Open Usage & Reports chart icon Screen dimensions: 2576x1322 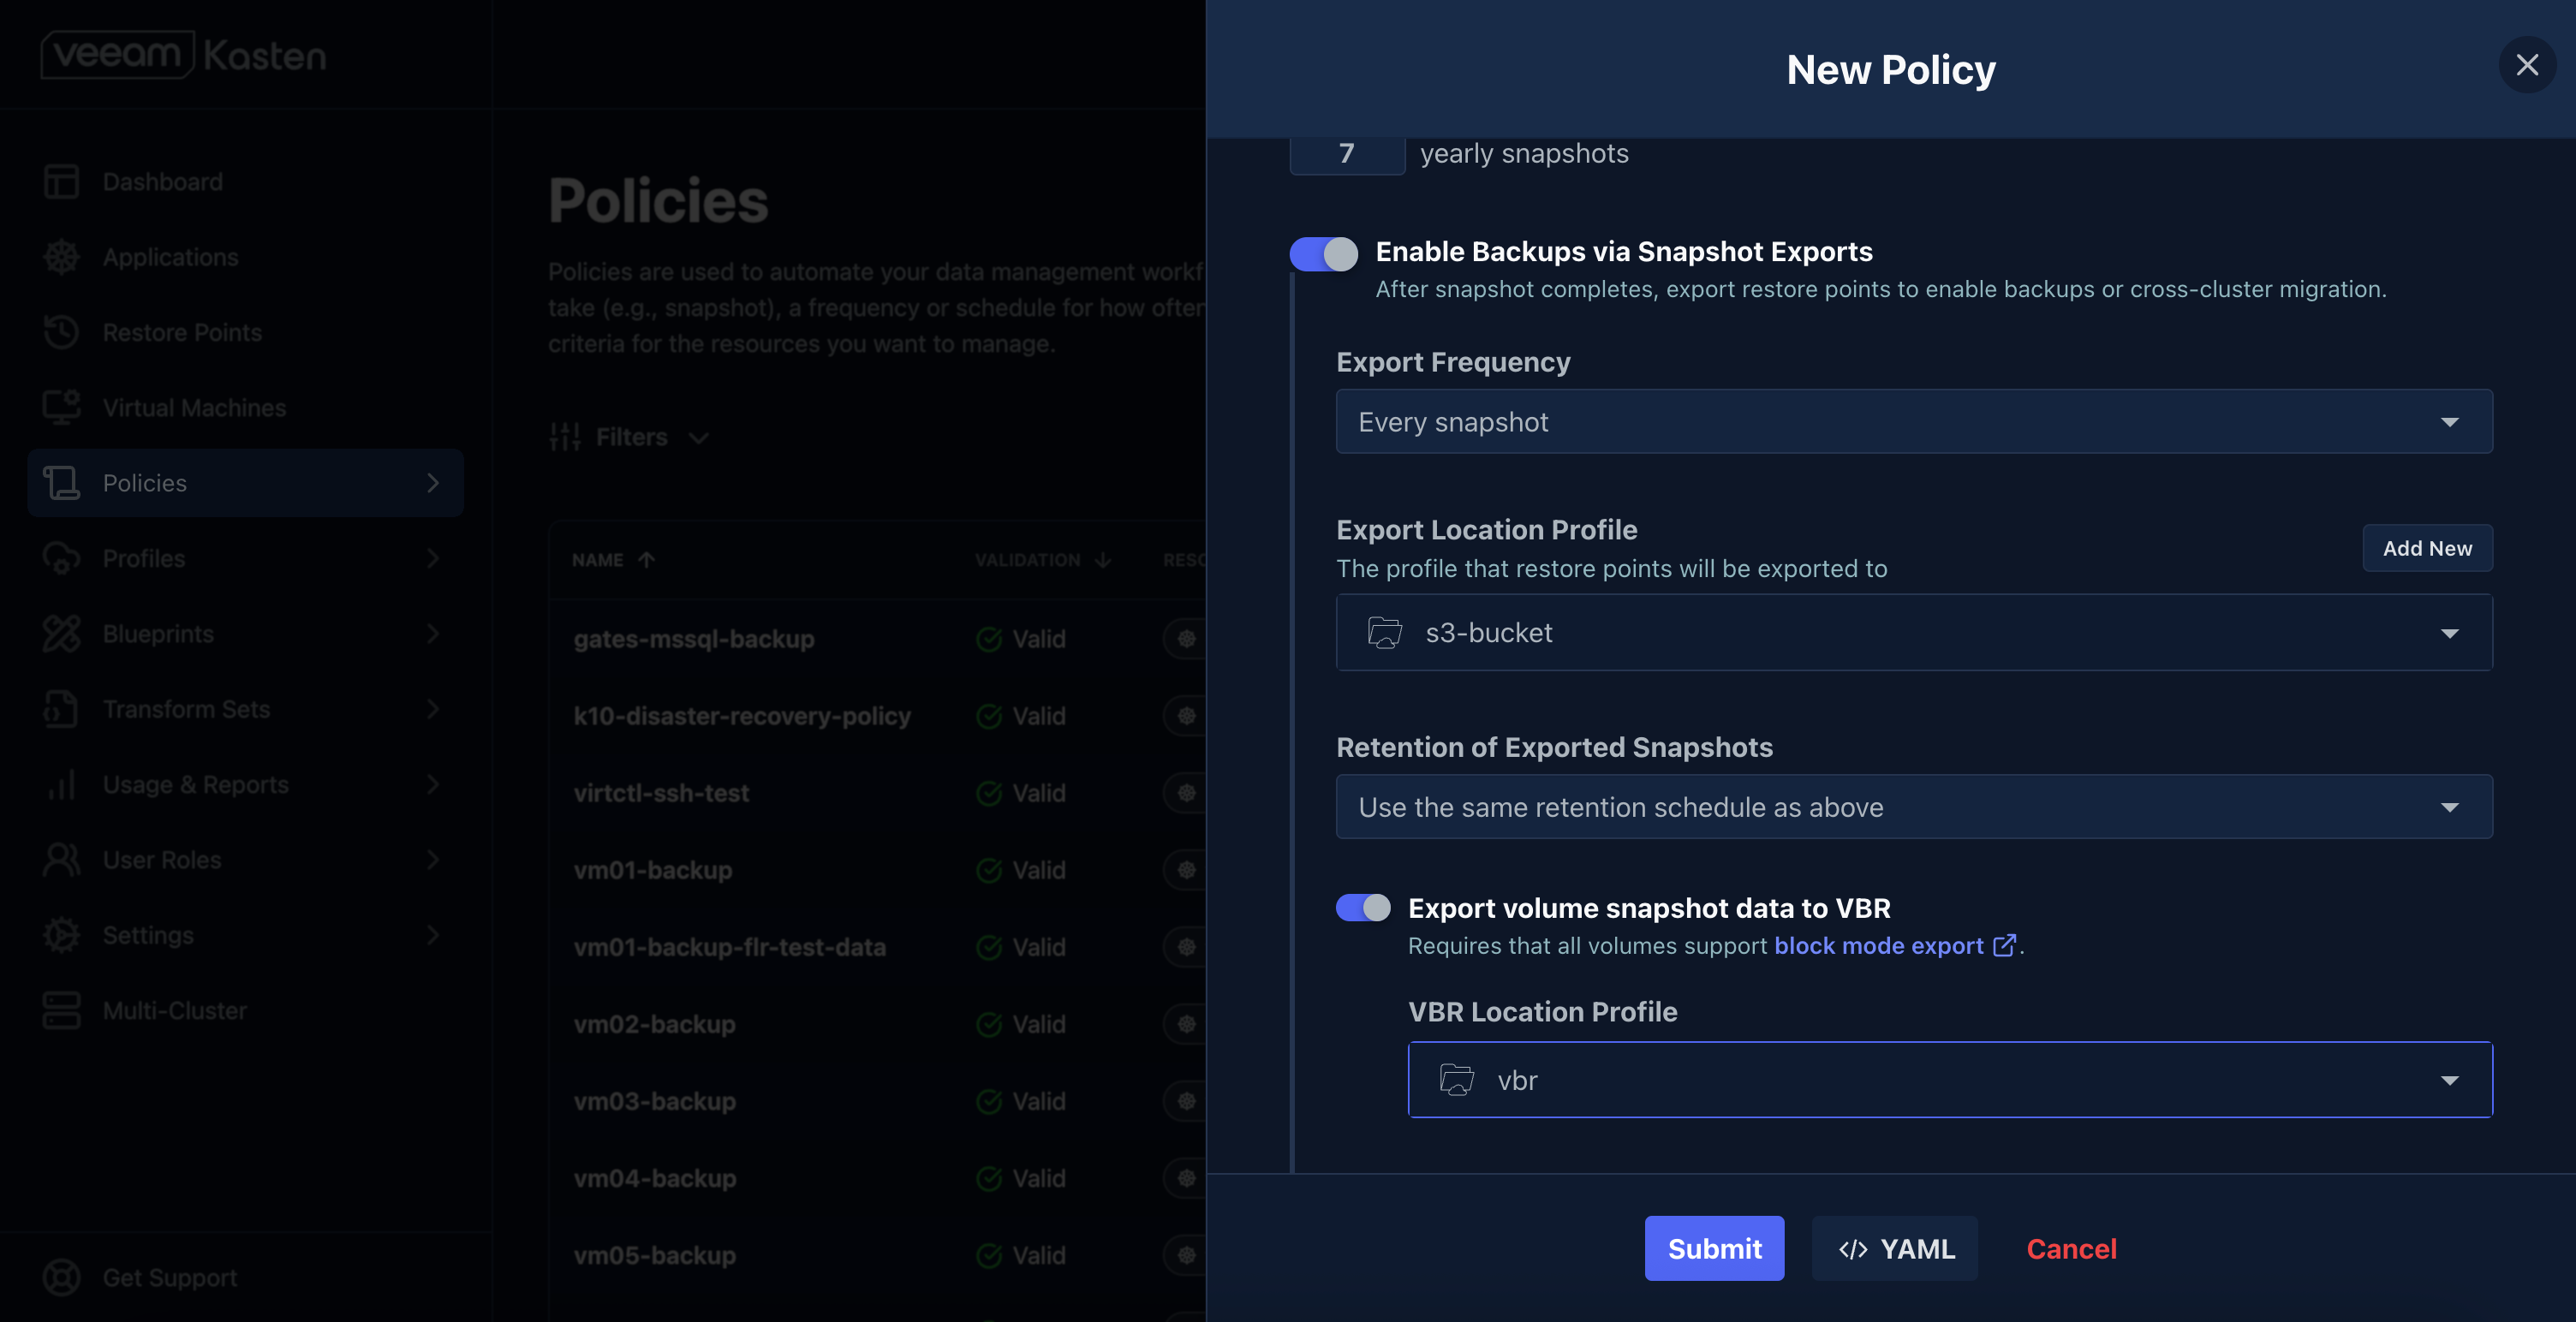coord(62,784)
